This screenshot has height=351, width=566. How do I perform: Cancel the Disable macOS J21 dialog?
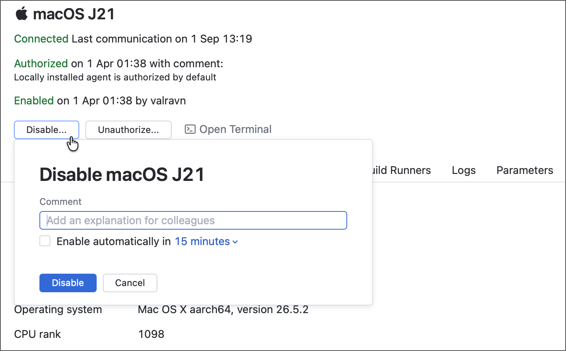130,283
